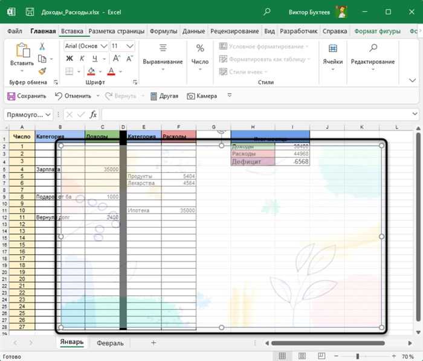Click the fill color bucket icon

click(91, 71)
